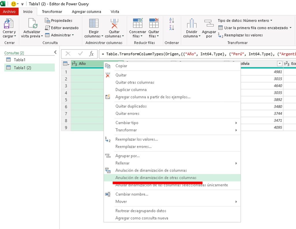
Task: Click the Quitar columnas ribbon icon
Action: pyautogui.click(x=114, y=24)
